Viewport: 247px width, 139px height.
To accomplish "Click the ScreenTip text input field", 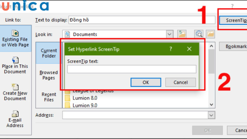I will [132, 69].
